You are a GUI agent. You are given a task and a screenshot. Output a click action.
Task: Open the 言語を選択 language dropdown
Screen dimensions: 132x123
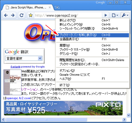click(24, 58)
